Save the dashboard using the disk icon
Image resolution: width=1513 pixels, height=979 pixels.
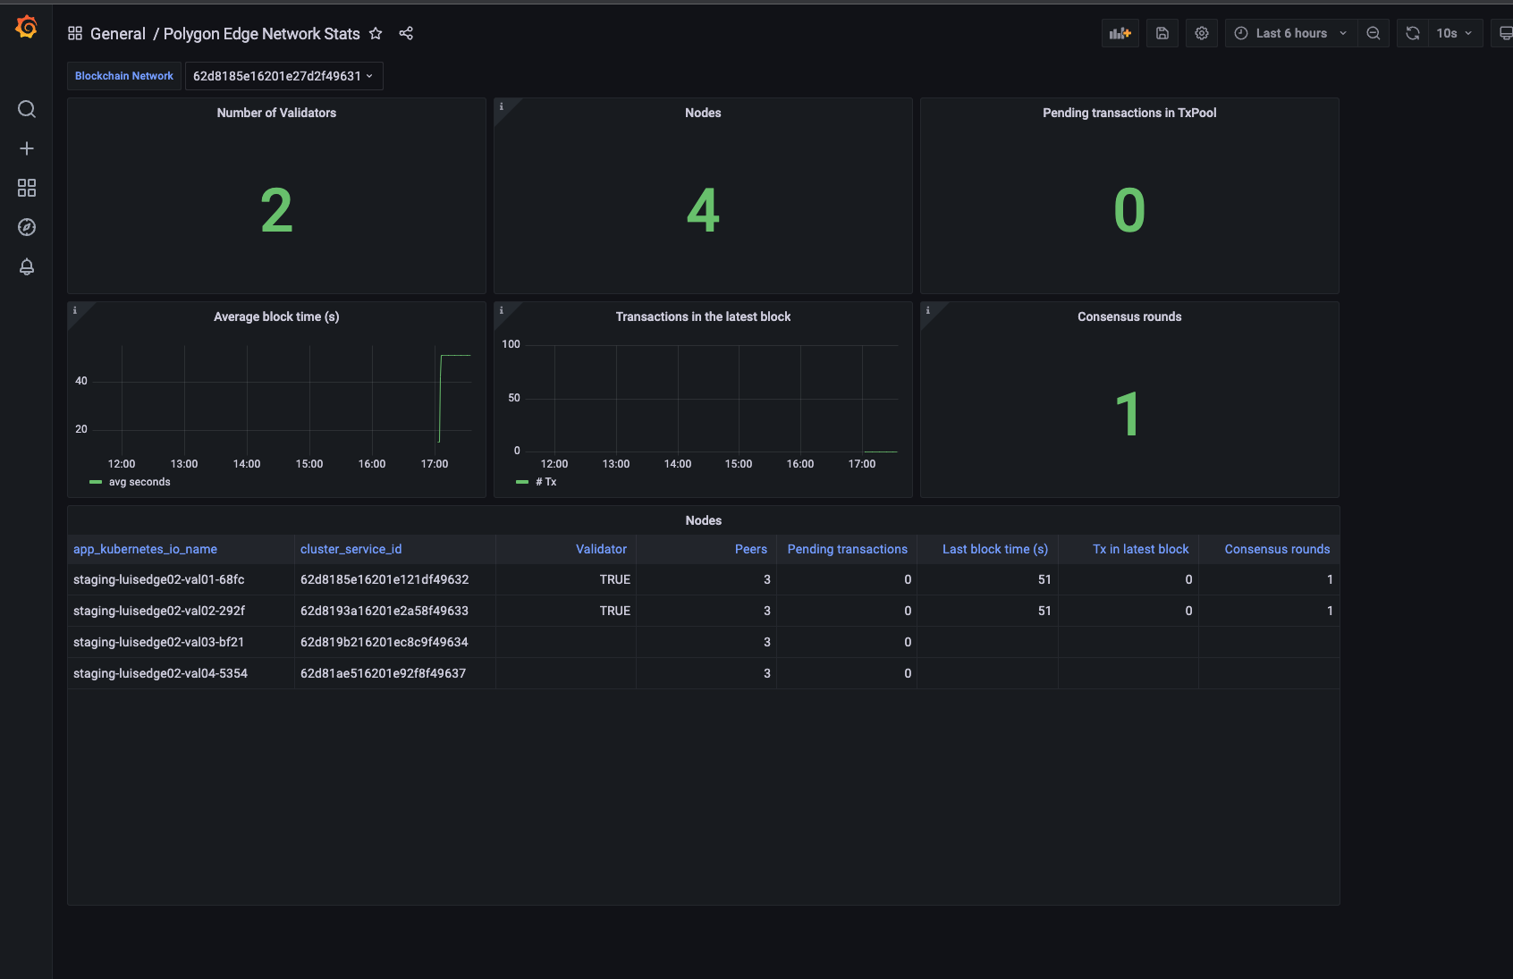pos(1162,33)
